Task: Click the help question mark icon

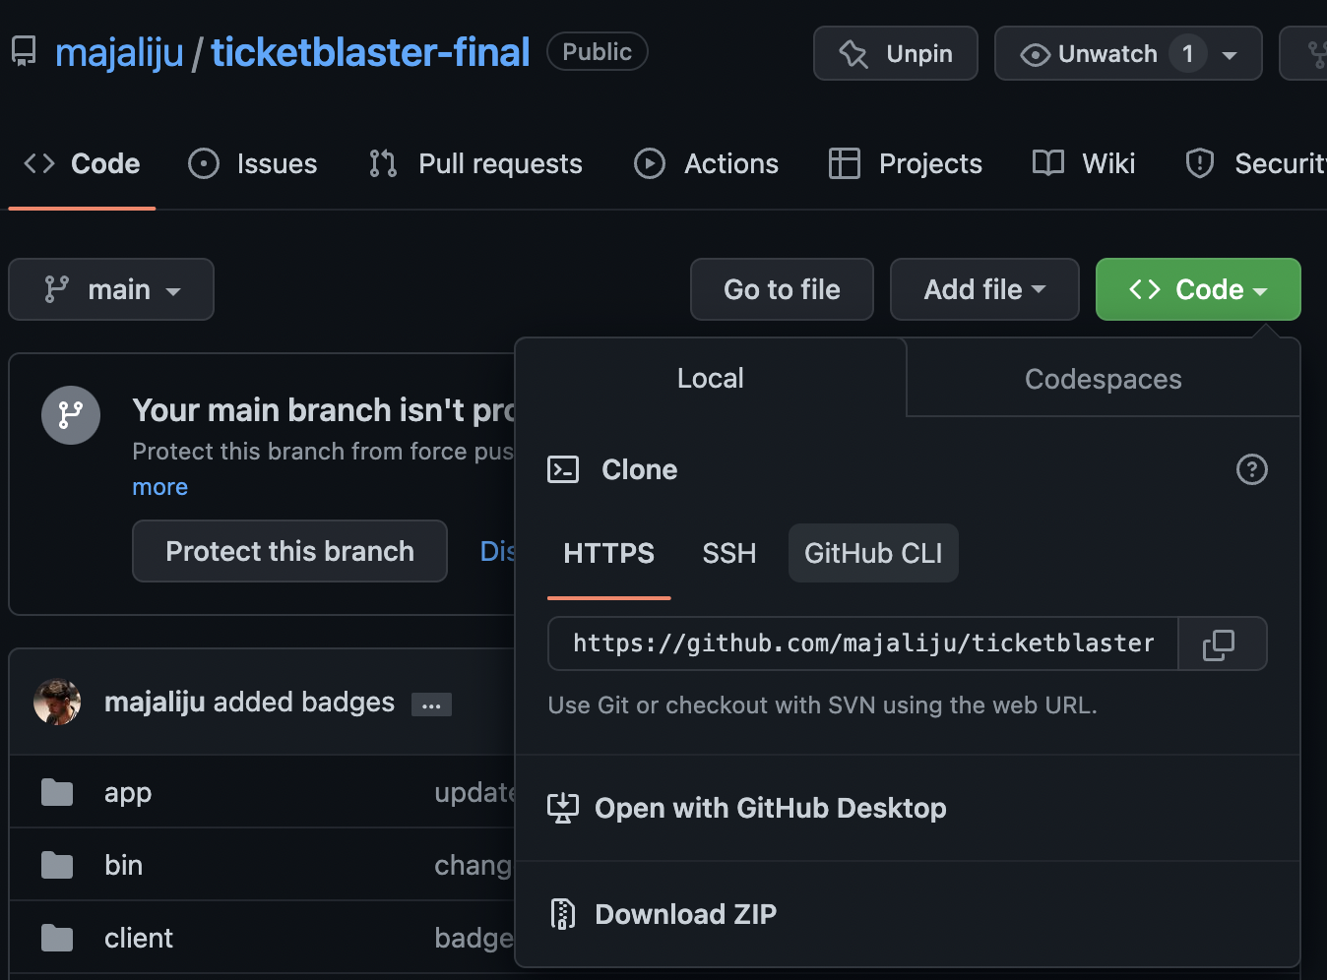Action: coord(1251,469)
